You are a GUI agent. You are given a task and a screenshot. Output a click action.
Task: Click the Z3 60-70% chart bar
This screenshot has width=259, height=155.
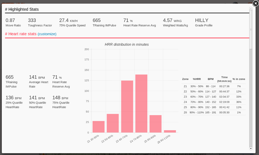coord(127,107)
